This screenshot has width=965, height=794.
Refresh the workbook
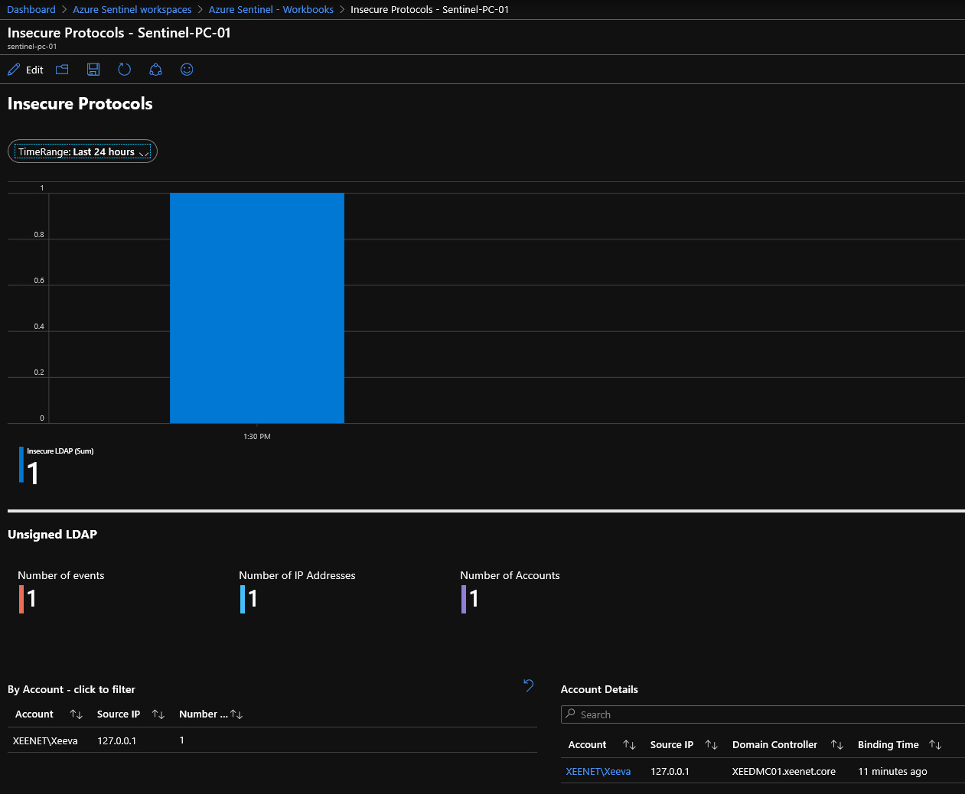[125, 70]
